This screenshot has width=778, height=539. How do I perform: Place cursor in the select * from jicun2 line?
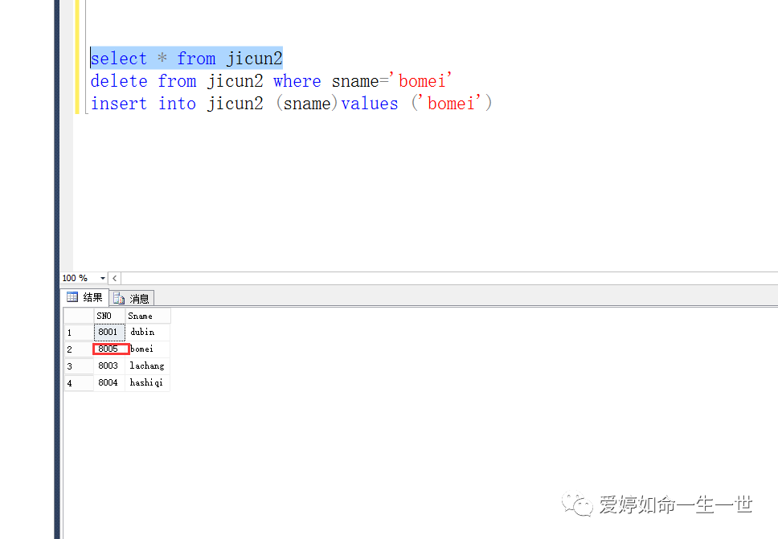(x=186, y=59)
